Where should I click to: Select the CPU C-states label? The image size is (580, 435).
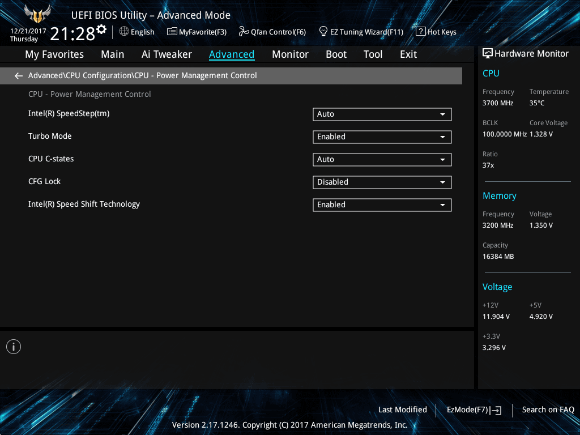pyautogui.click(x=51, y=159)
